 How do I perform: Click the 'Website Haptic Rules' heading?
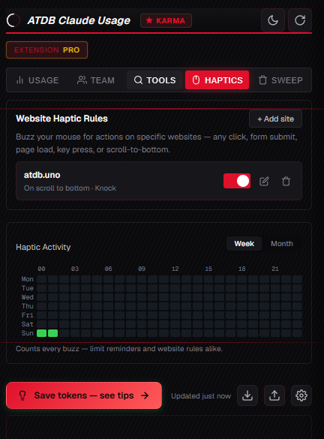click(61, 119)
